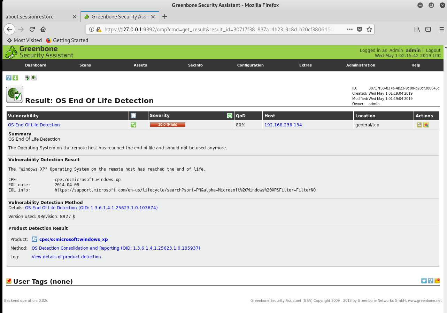Click the EOL date 2014-04-08 text

click(x=67, y=185)
